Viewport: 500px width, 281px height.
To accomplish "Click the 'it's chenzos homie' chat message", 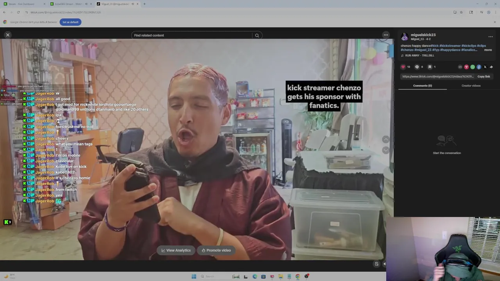I will [73, 178].
